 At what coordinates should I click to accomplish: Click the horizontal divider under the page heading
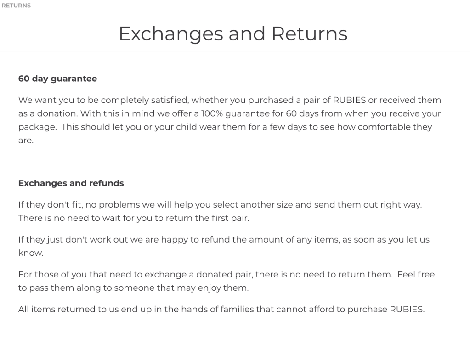pyautogui.click(x=235, y=51)
